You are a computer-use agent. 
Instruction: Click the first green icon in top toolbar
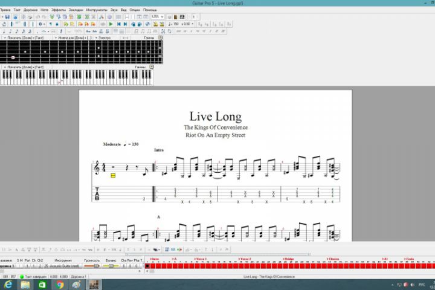(x=51, y=17)
